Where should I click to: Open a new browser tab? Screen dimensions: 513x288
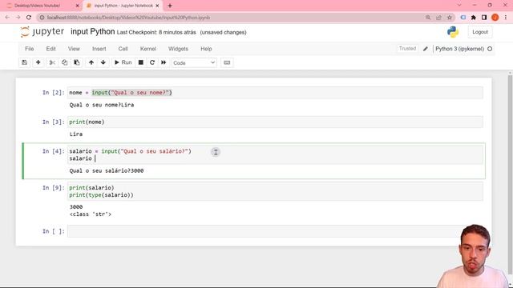170,6
